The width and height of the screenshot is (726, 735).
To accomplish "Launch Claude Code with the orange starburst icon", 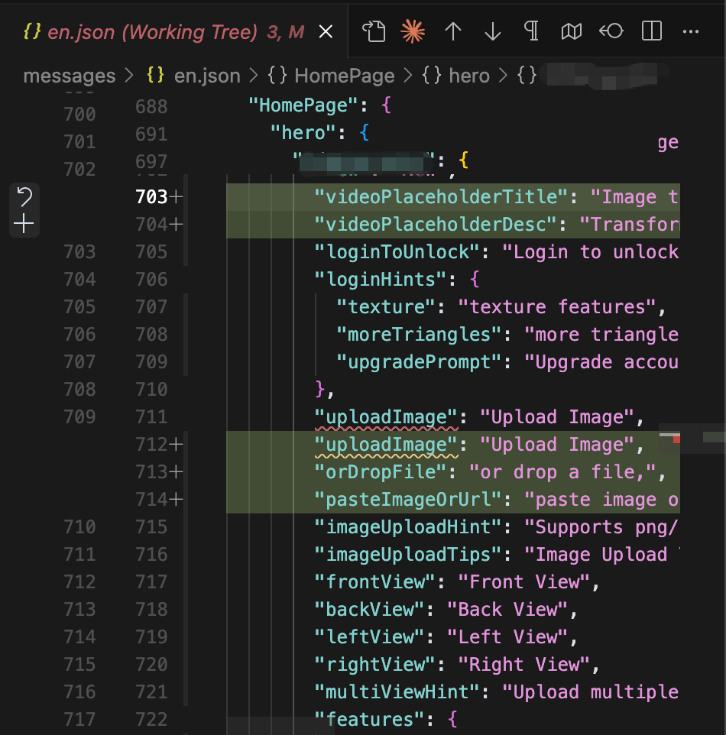I will pyautogui.click(x=413, y=32).
